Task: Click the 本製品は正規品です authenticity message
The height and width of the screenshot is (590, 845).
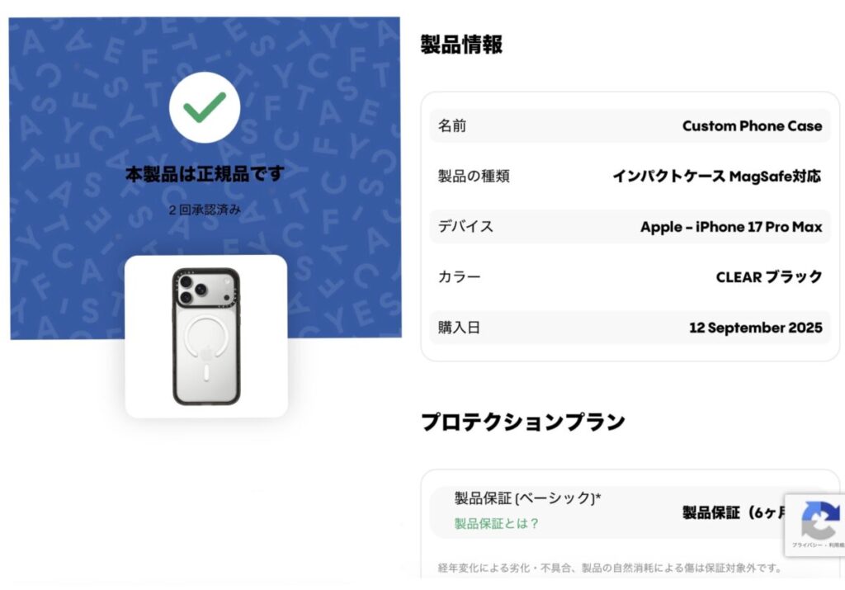Action: [205, 174]
